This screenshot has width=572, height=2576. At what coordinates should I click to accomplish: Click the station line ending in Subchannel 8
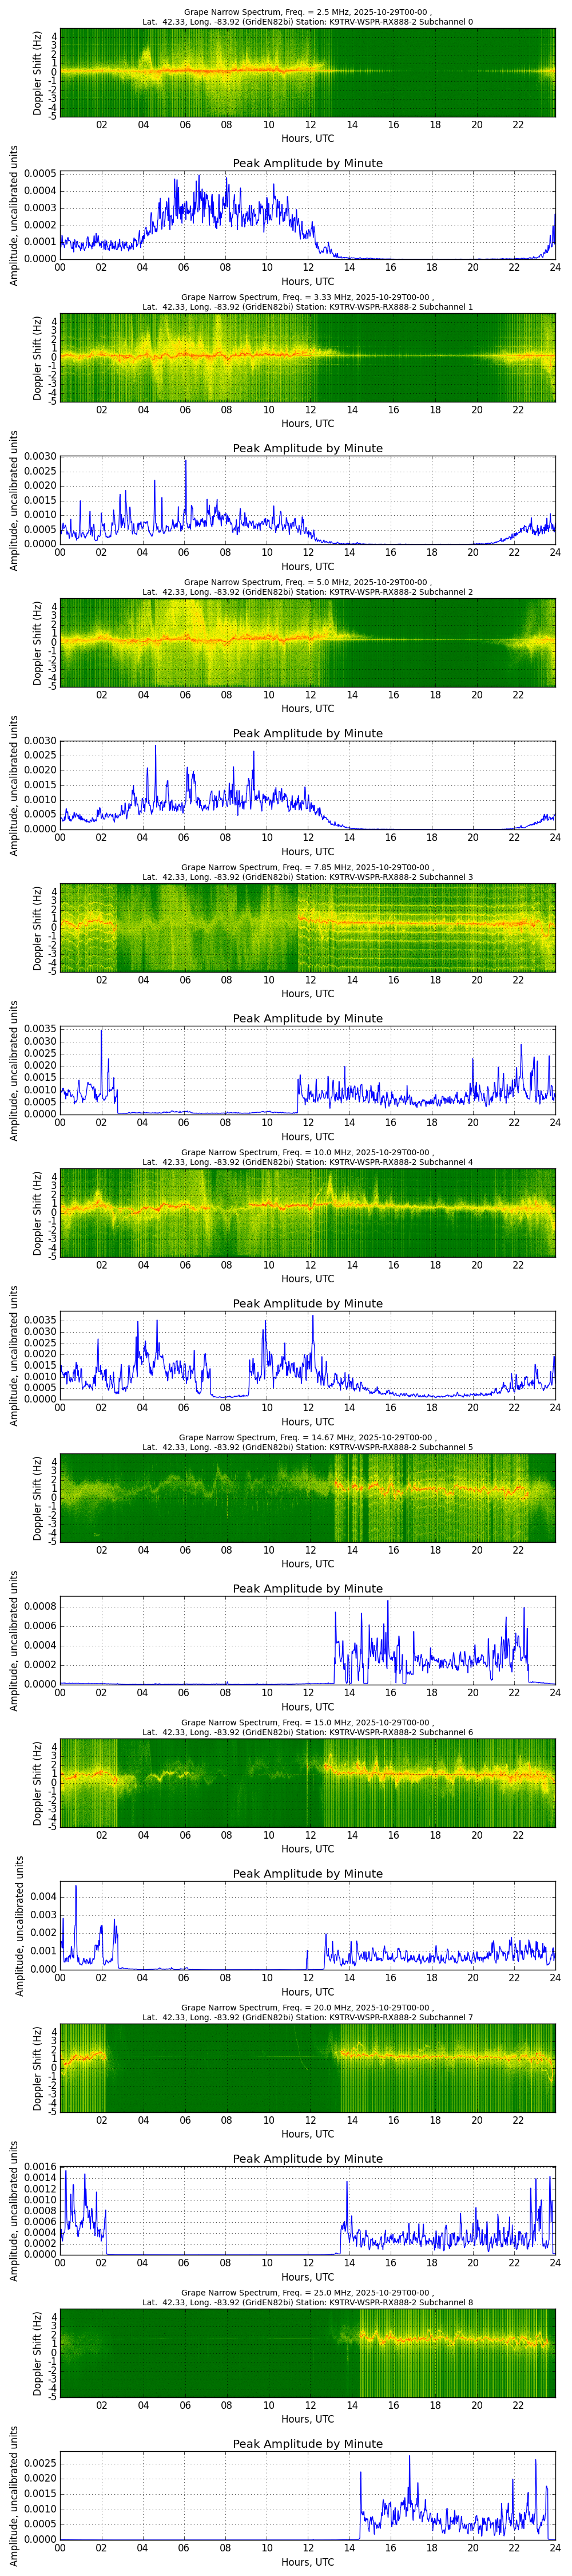(x=308, y=2302)
